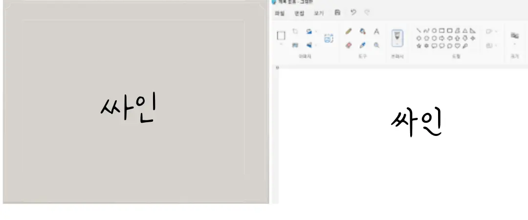
Task: Open the 편집 (Edit) menu
Action: pos(299,14)
